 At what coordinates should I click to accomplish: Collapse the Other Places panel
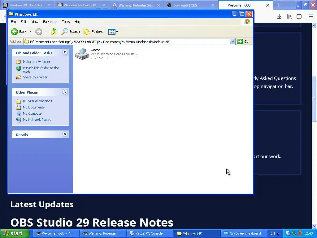tap(65, 92)
